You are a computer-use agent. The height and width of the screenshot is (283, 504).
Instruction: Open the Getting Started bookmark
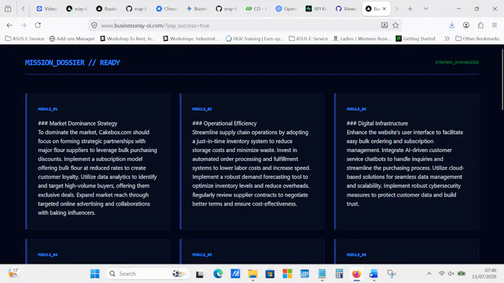(415, 38)
